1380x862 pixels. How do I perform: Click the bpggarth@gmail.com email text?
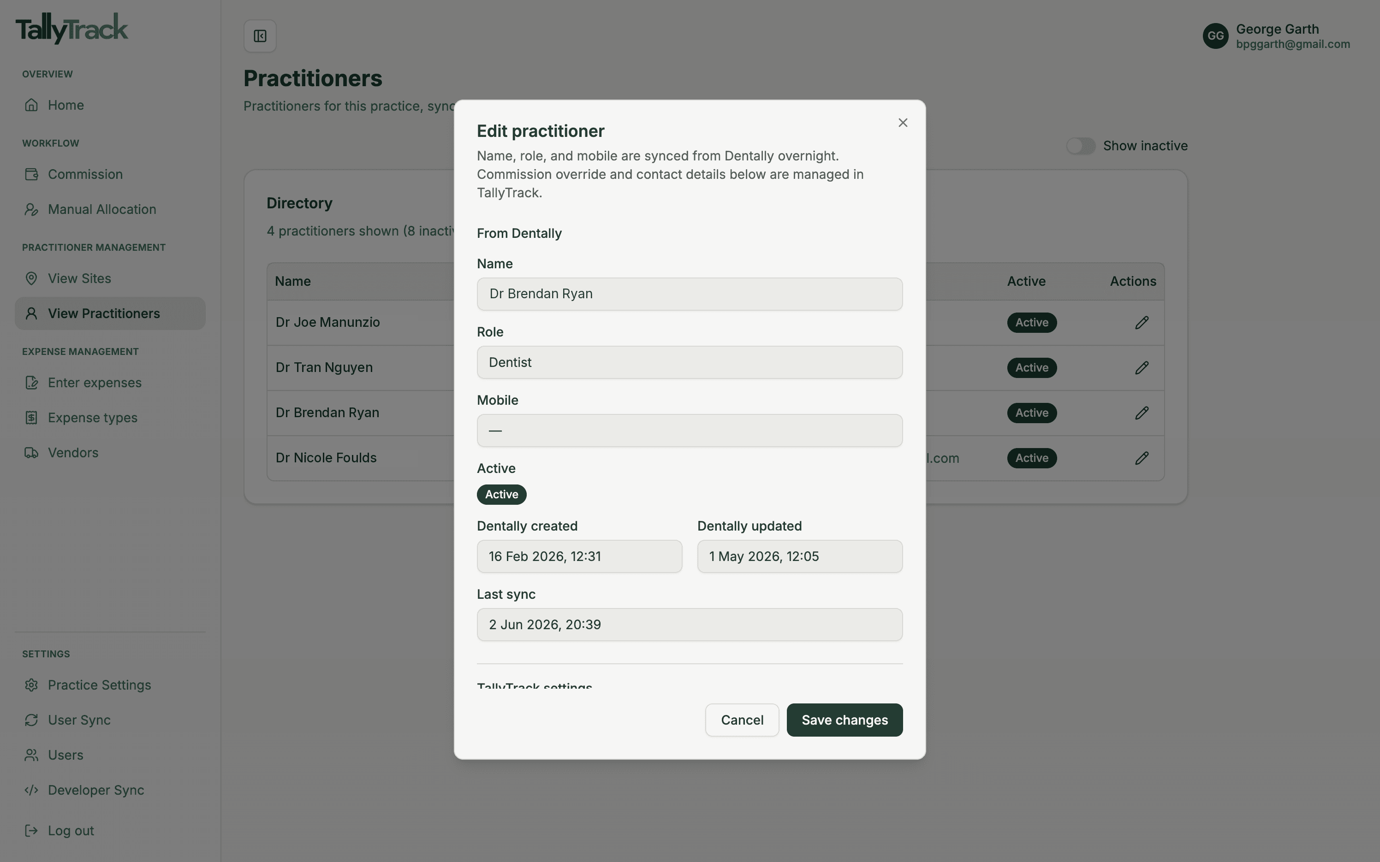pos(1293,44)
